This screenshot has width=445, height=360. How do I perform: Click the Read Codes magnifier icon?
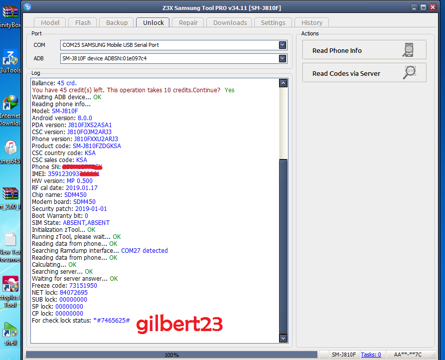410,73
